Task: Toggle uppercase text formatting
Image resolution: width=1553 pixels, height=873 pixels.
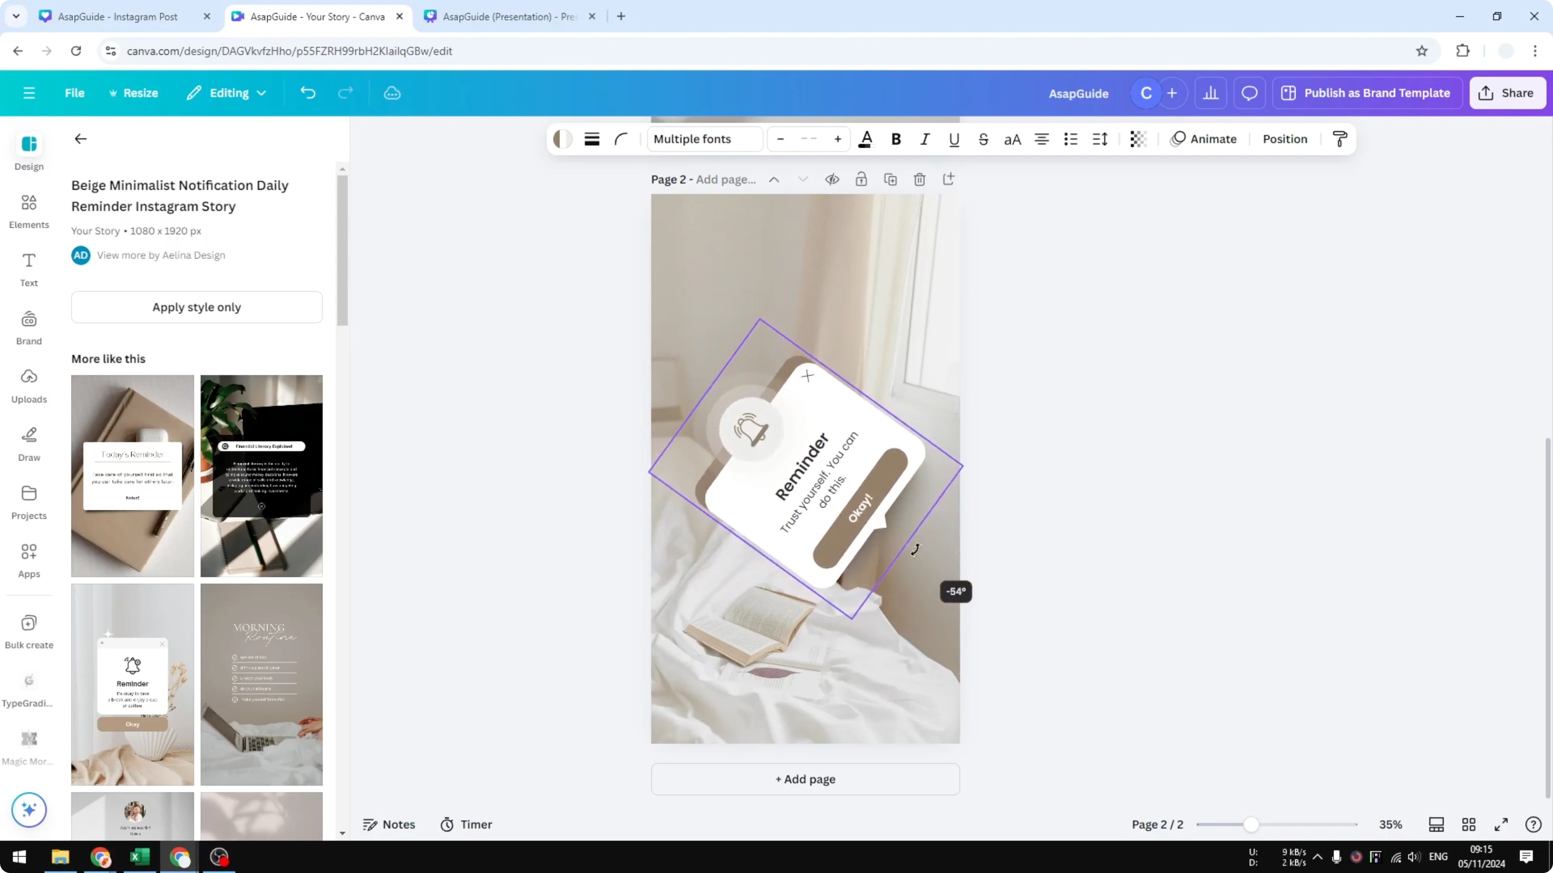Action: tap(1012, 139)
